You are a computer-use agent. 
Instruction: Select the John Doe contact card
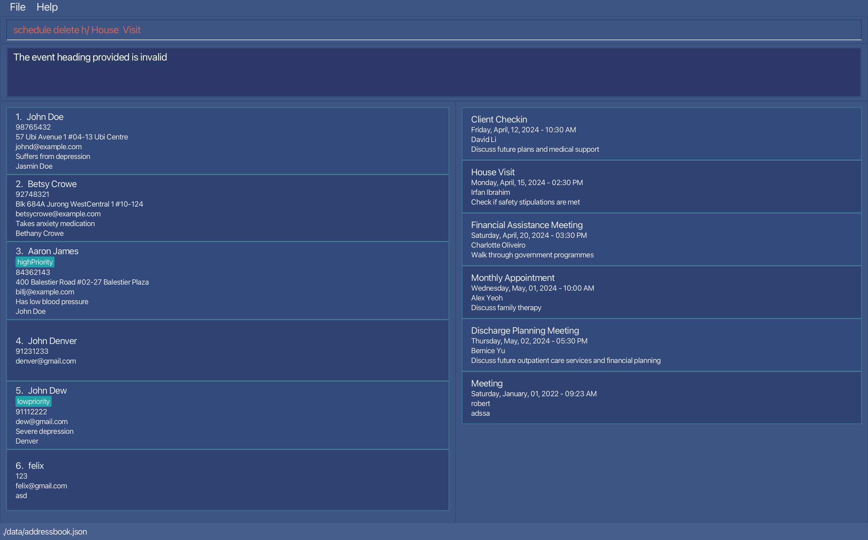point(228,141)
